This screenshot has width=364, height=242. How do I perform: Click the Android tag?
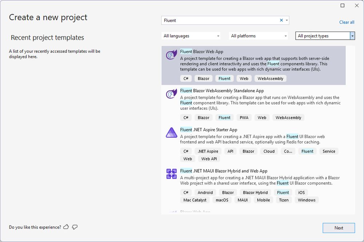205,193
